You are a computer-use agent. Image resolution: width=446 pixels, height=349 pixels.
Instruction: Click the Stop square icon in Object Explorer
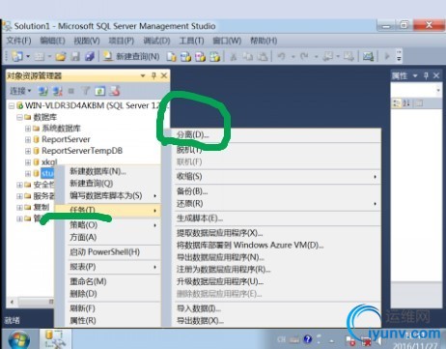[x=71, y=92]
